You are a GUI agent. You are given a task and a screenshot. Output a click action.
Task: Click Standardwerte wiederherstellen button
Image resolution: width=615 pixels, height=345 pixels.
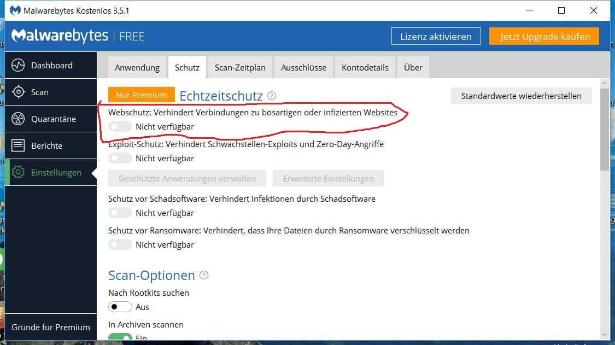[522, 96]
